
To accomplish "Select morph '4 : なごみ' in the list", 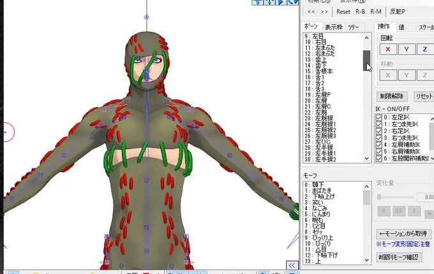I will (x=316, y=208).
